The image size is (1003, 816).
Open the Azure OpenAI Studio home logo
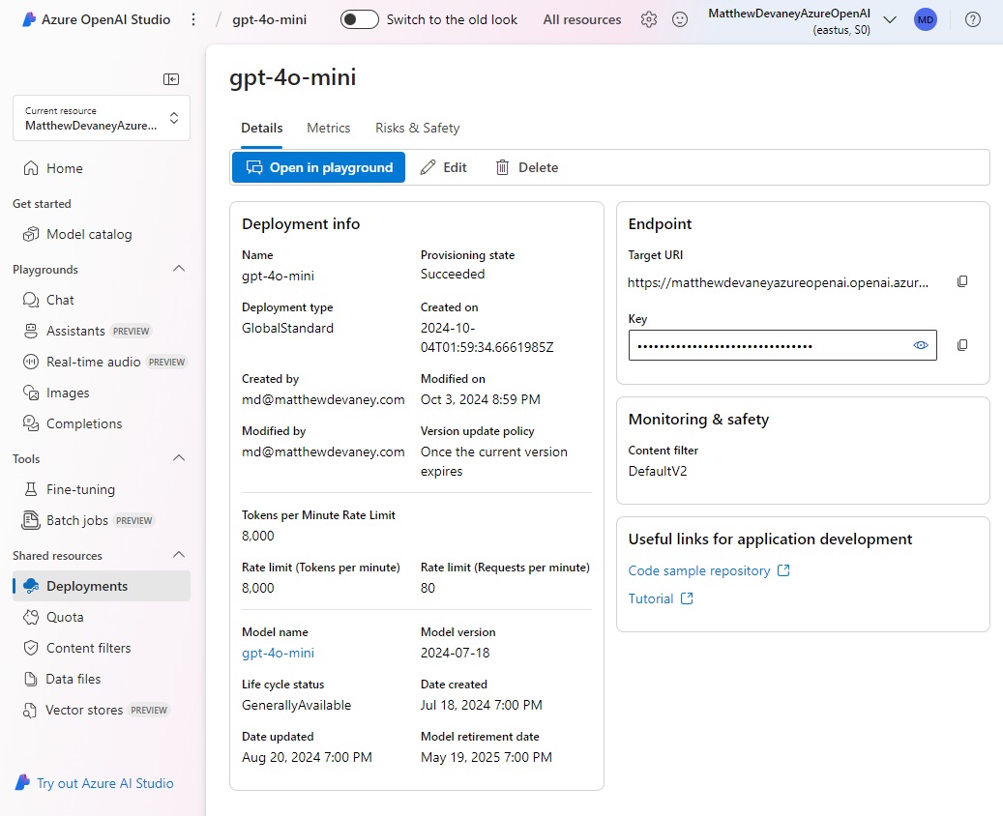click(x=94, y=18)
